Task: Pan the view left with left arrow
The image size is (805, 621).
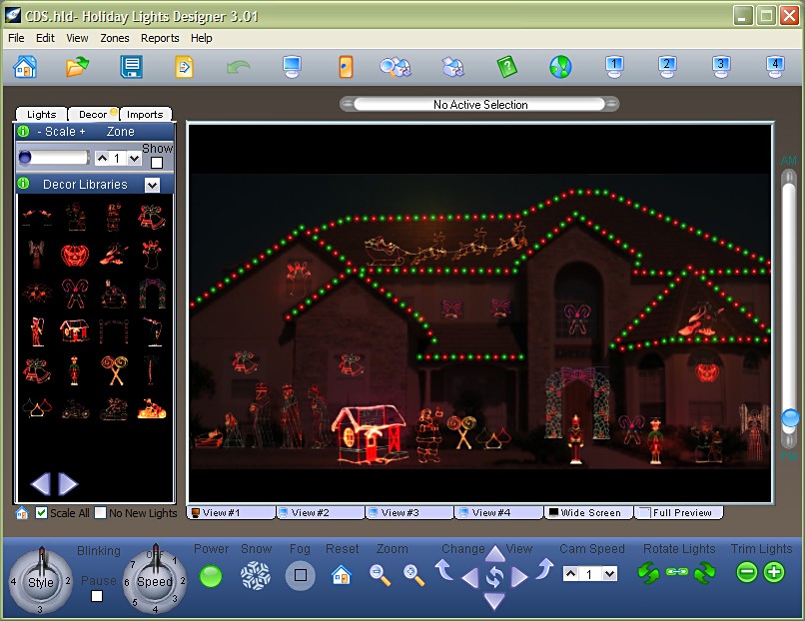Action: coord(470,578)
